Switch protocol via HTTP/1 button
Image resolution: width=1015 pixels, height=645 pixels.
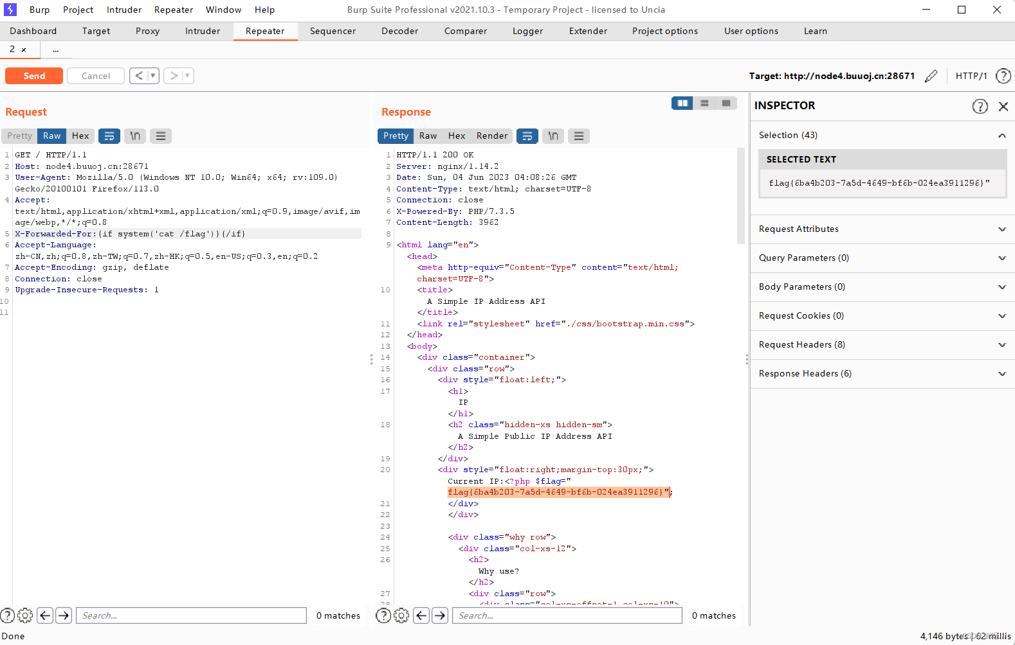971,76
